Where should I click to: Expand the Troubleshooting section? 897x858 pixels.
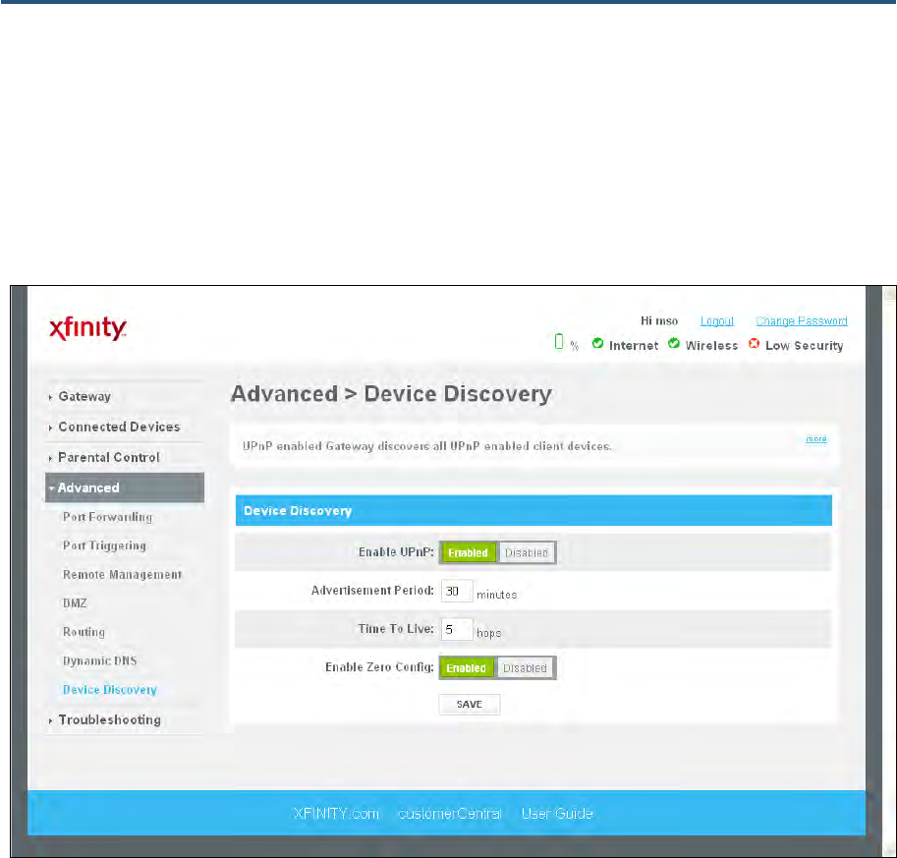(x=109, y=720)
